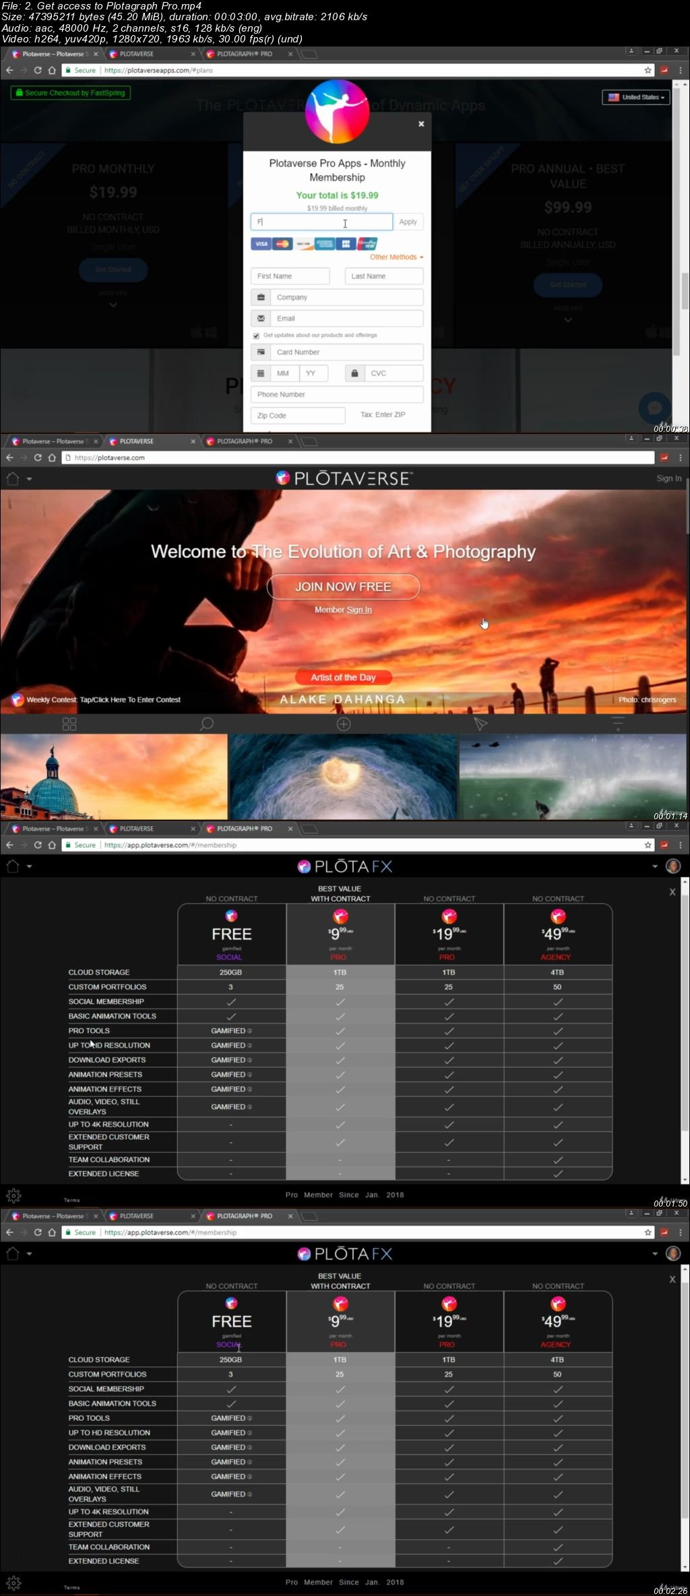This screenshot has height=1596, width=690.
Task: Select the American Express card icon
Action: [x=325, y=244]
